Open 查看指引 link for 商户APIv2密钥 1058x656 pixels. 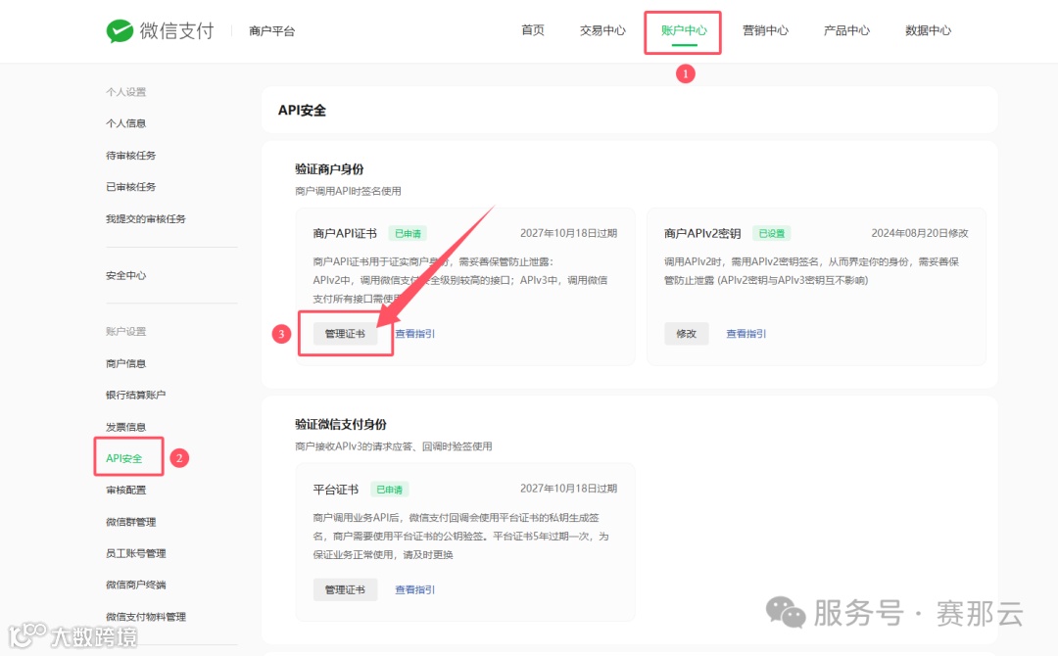pyautogui.click(x=746, y=334)
